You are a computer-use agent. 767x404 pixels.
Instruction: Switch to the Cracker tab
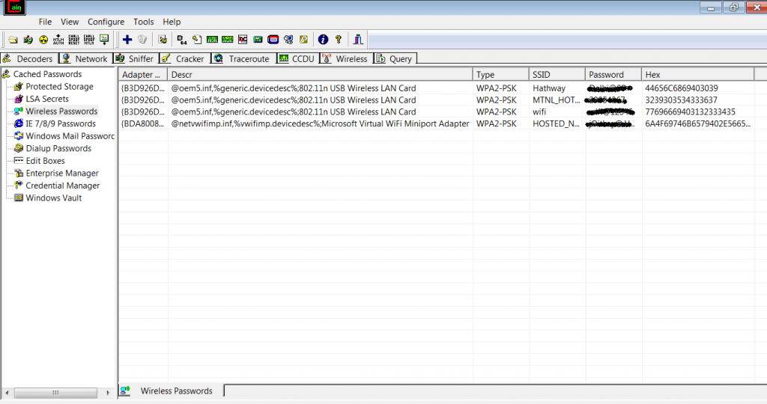coord(184,58)
